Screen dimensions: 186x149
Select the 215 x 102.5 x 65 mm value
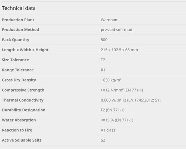click(119, 50)
